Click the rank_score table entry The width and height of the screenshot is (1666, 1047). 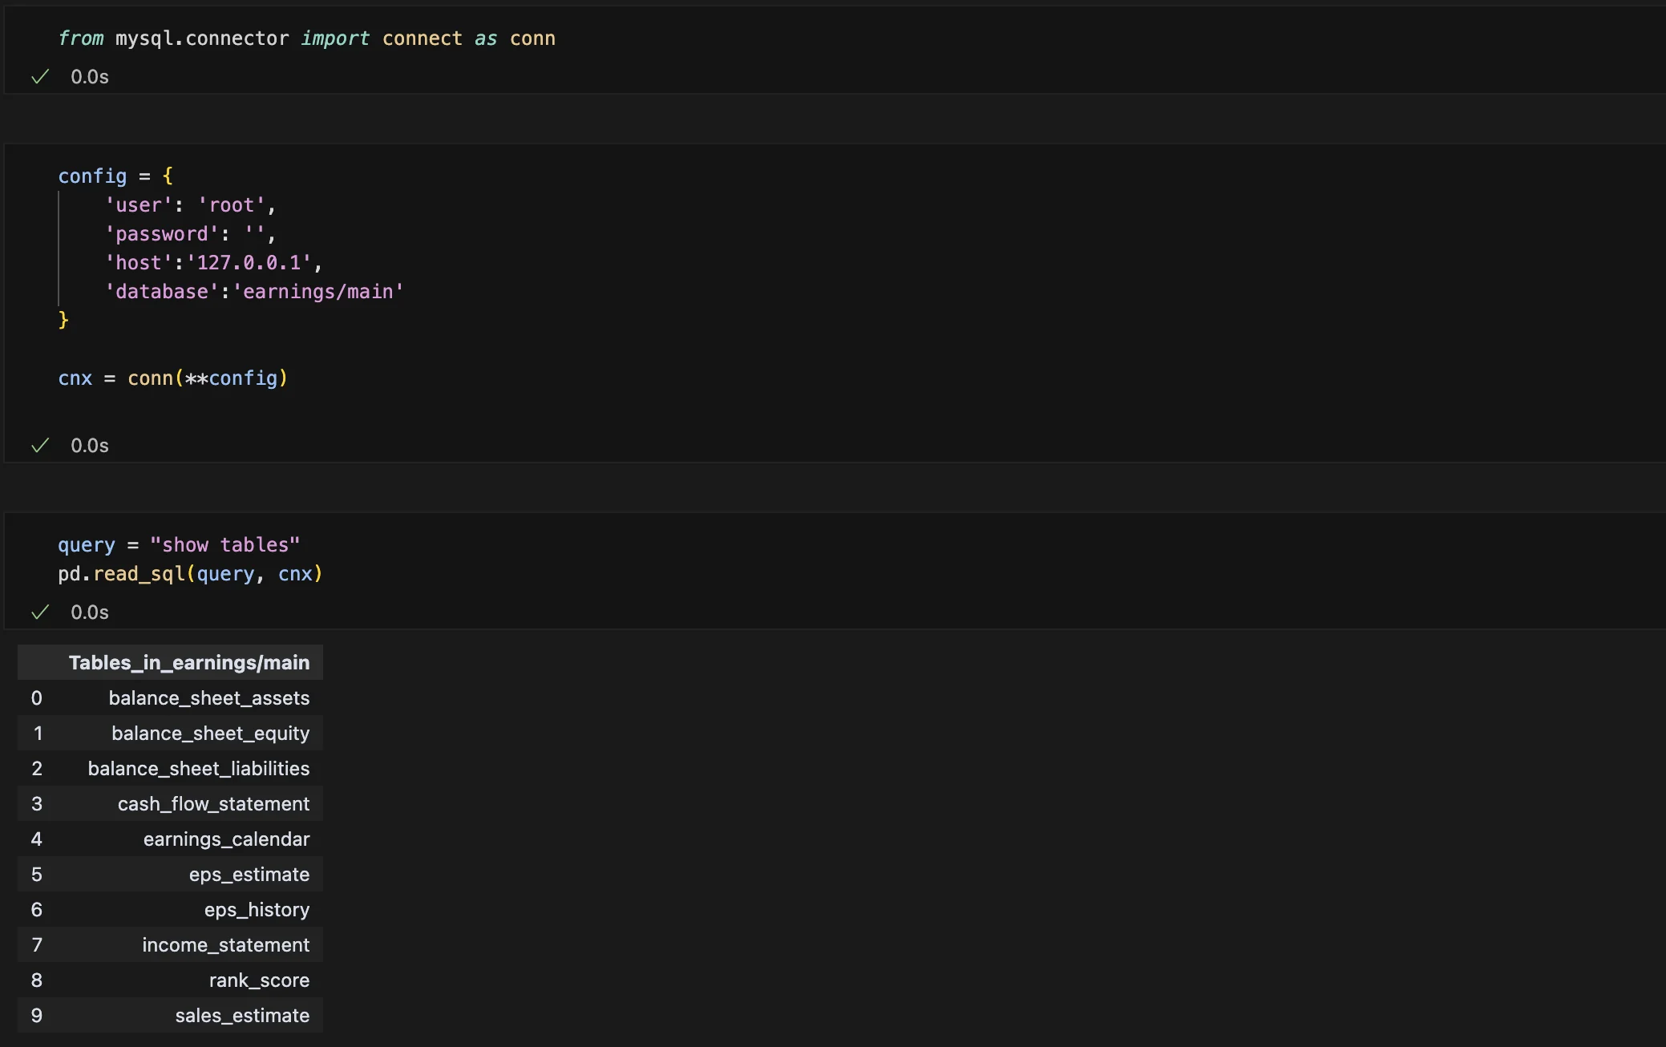(x=259, y=980)
